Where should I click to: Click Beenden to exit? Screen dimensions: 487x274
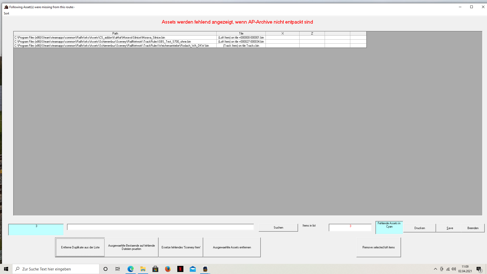473,228
